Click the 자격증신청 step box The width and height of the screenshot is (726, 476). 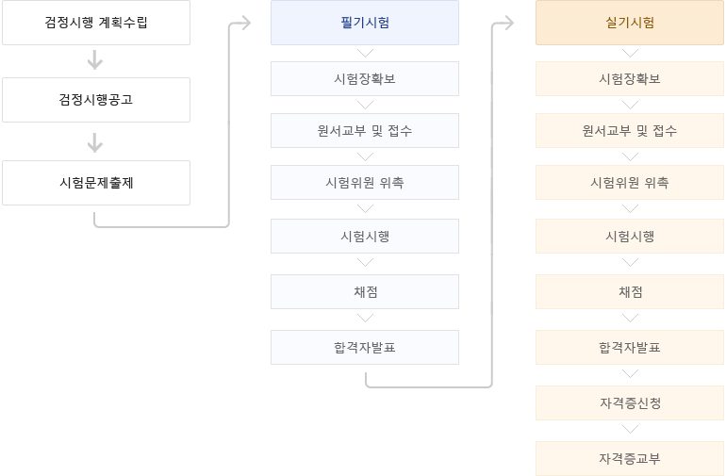coord(630,402)
